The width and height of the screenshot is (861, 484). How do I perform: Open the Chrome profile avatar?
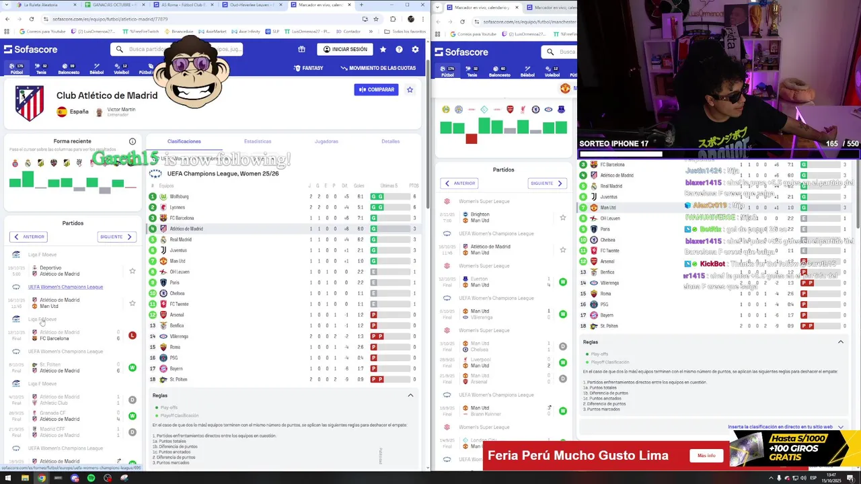click(x=411, y=19)
